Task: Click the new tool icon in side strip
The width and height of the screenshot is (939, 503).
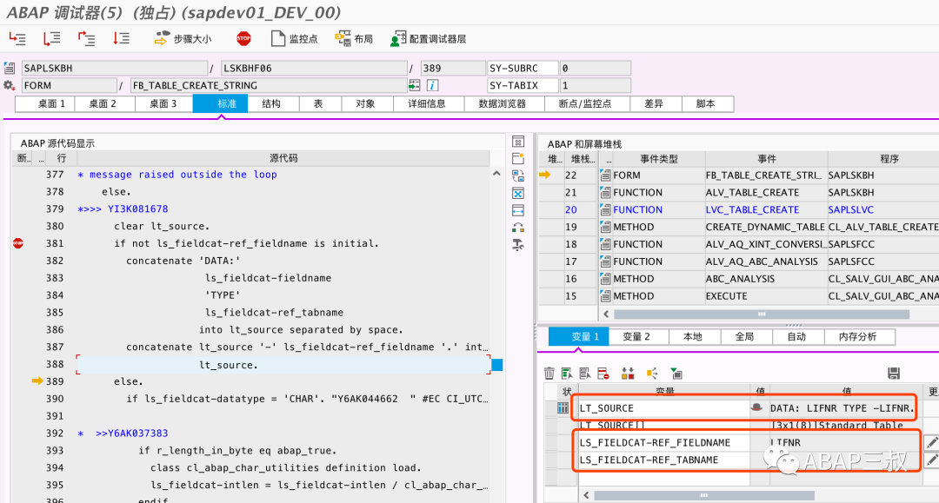Action: (x=518, y=158)
